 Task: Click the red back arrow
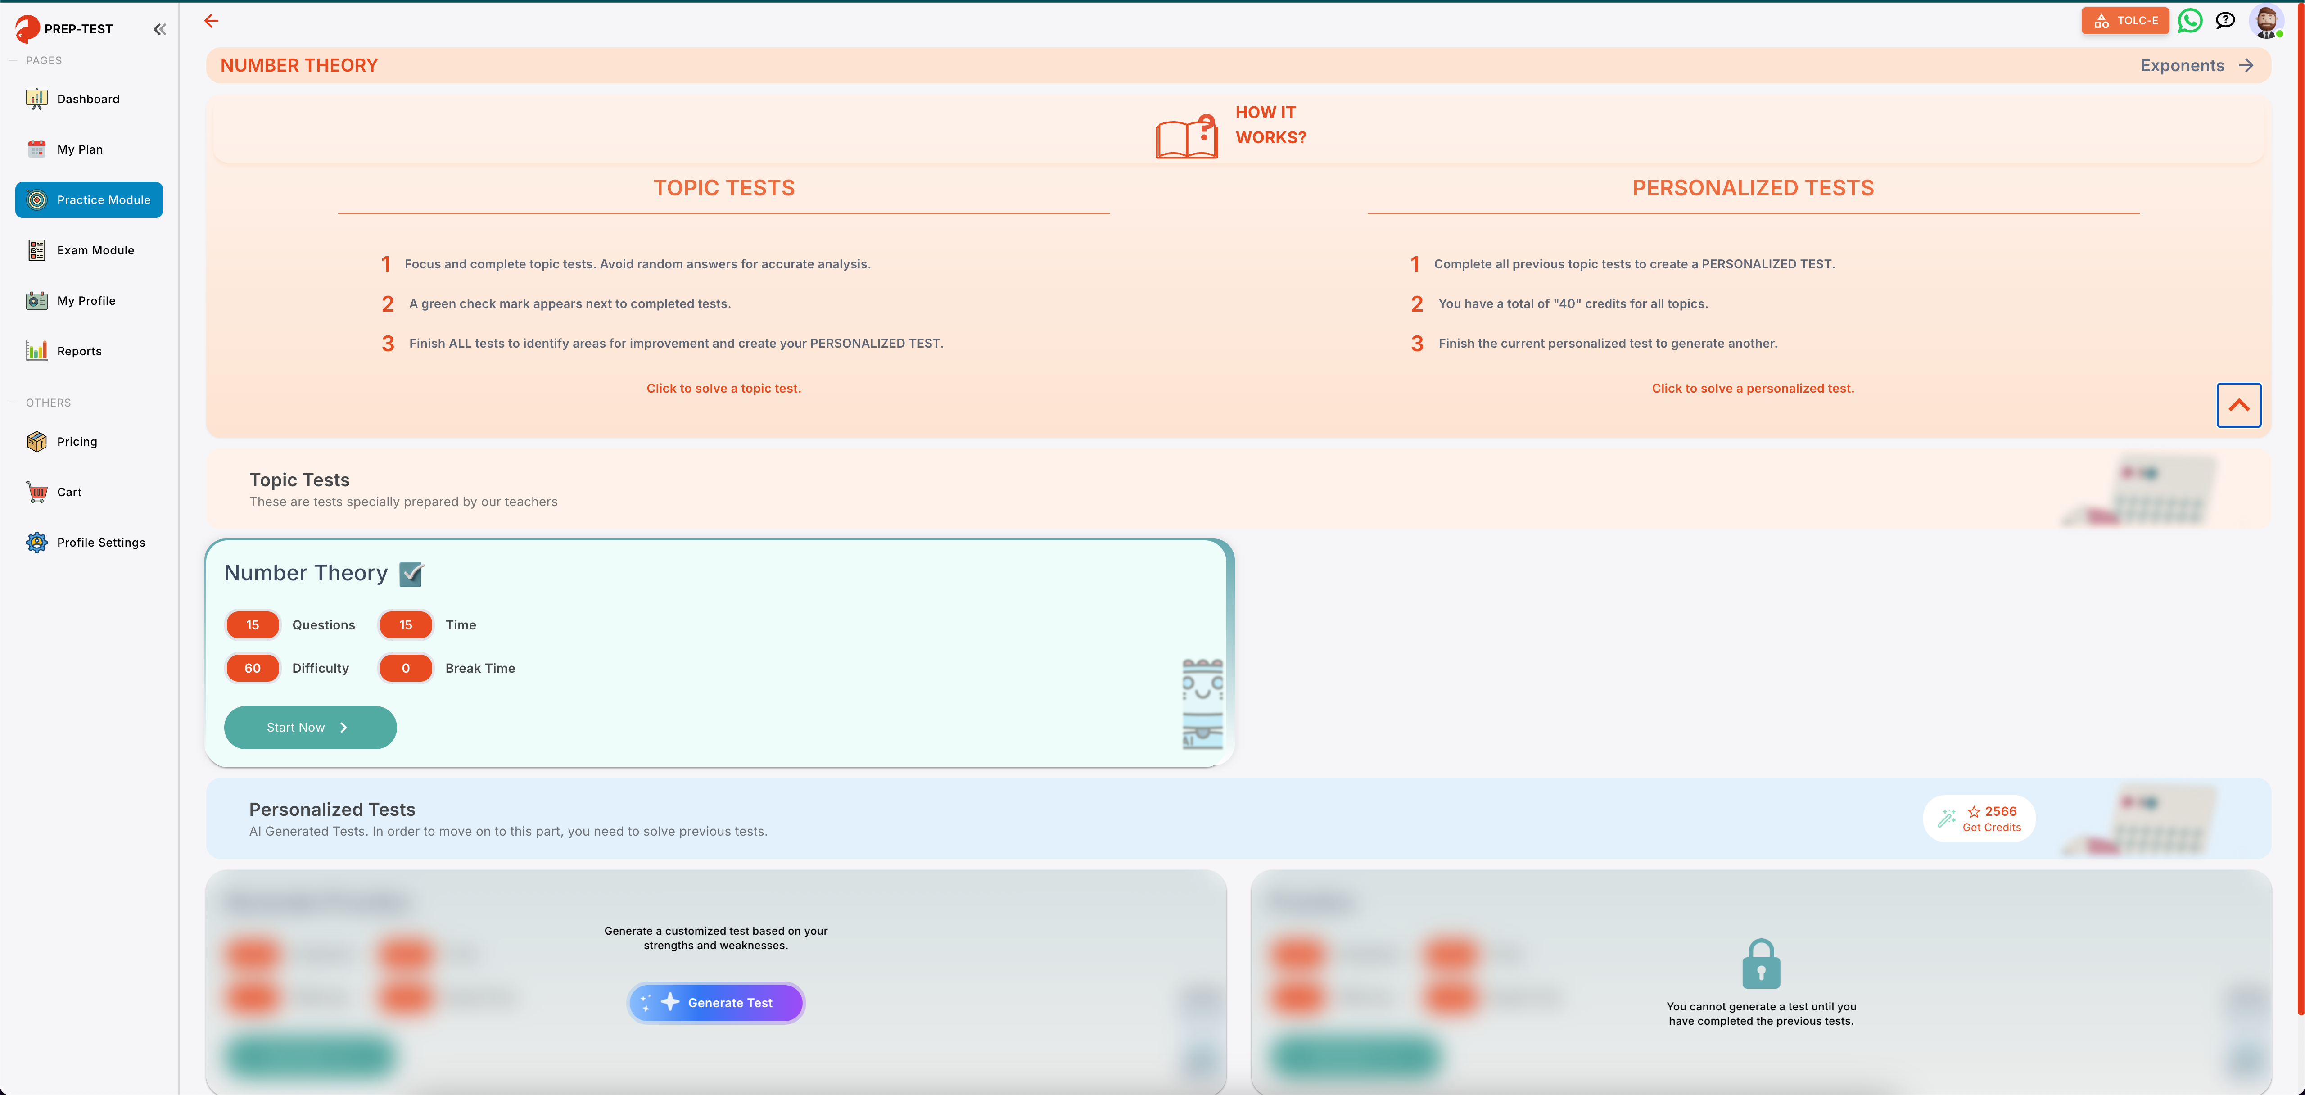pos(211,21)
